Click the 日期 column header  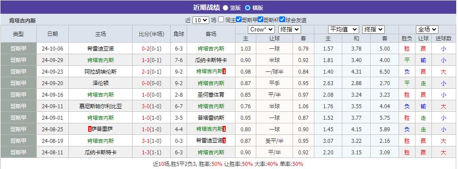53,34
